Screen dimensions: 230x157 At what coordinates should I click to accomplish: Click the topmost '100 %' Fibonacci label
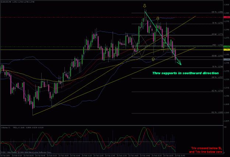click(x=217, y=12)
